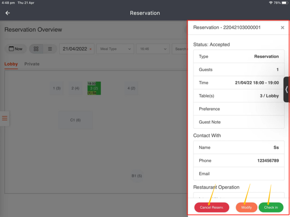The width and height of the screenshot is (290, 217).
Task: Jump to Now with calendar button
Action: (15, 49)
